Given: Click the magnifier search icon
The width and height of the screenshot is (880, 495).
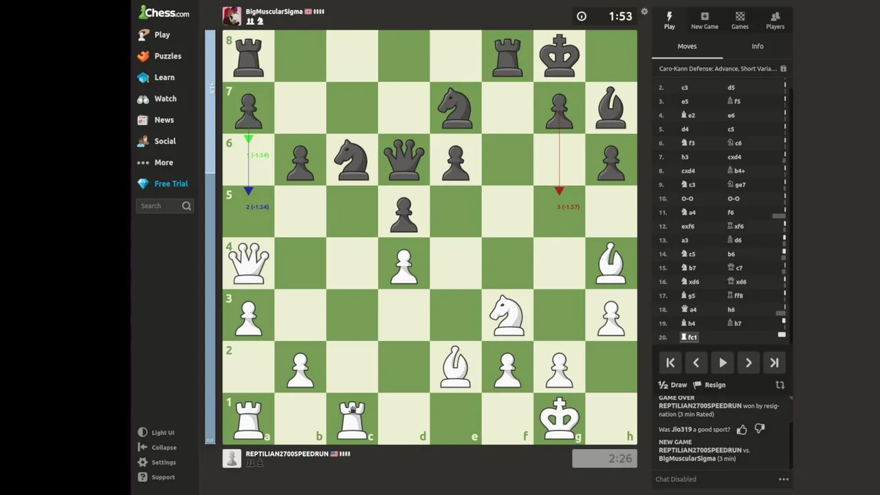Looking at the screenshot, I should click(186, 206).
